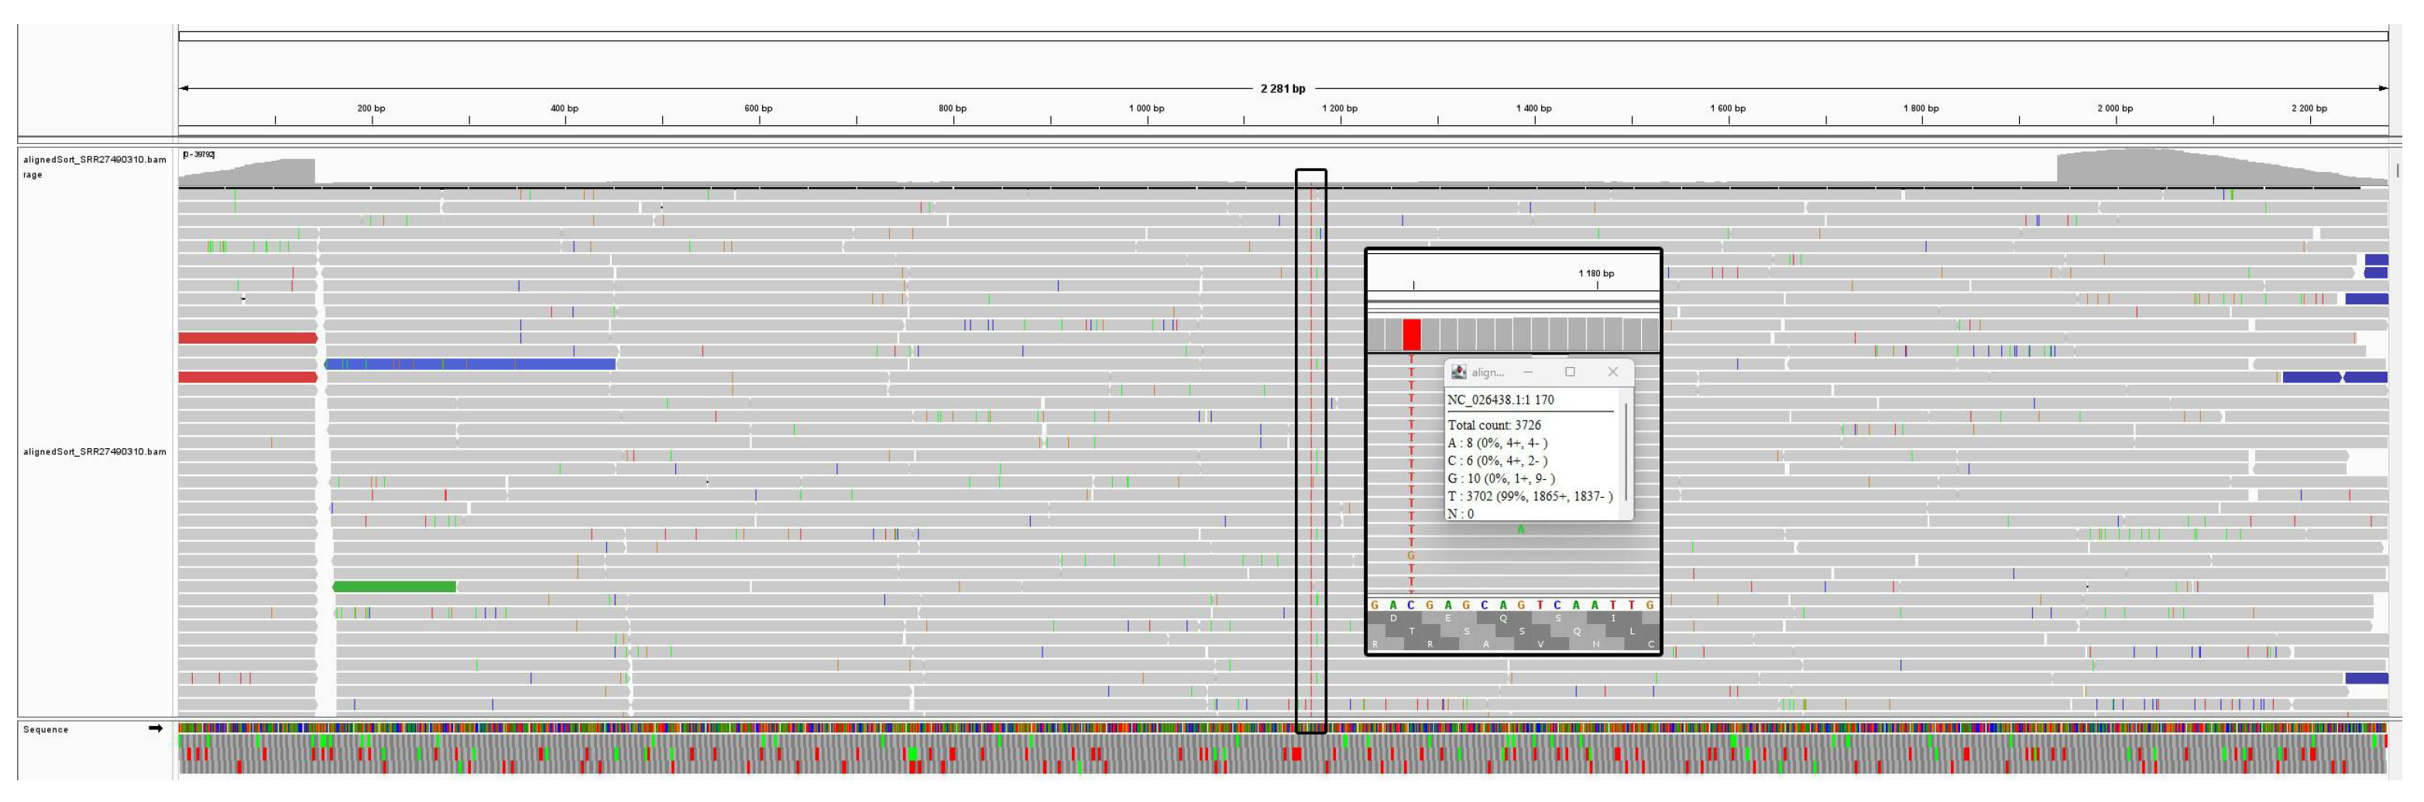This screenshot has height=802, width=2424.
Task: Click the '1 400 bp' ruler mark
Action: 1534,109
